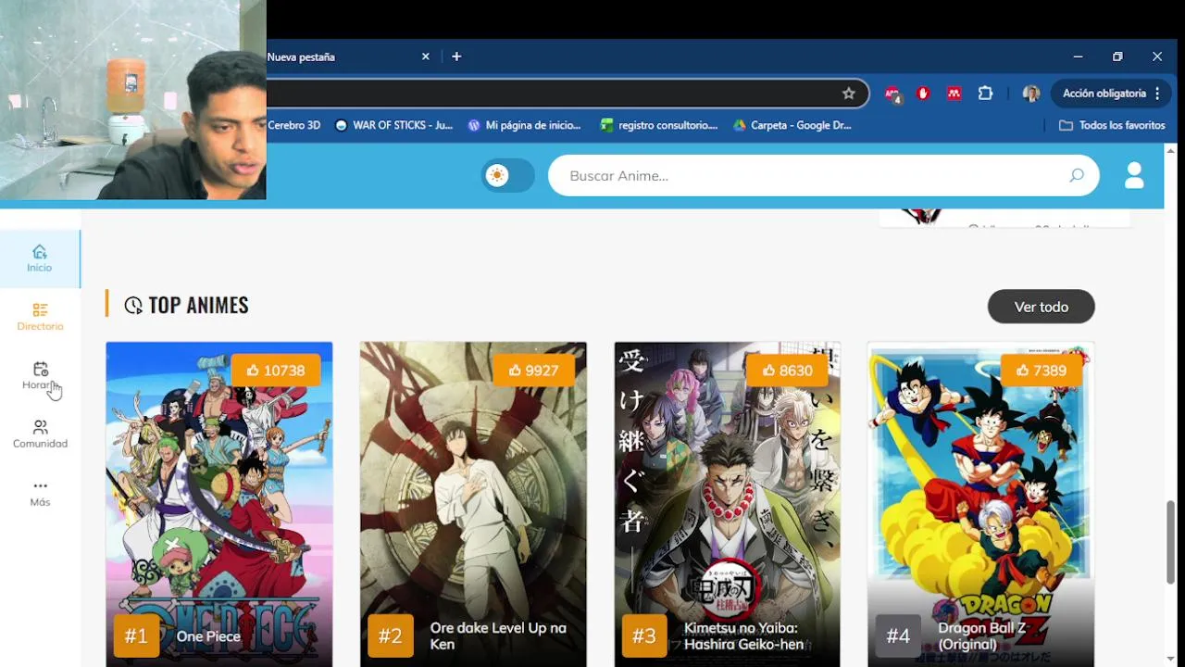This screenshot has width=1185, height=667.
Task: Click the red round extension icon
Action: [x=923, y=94]
